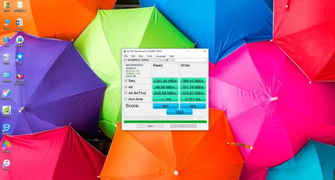Open the Microsoft Word document icon
Viewport: 335px width, 180px height.
click(x=20, y=23)
